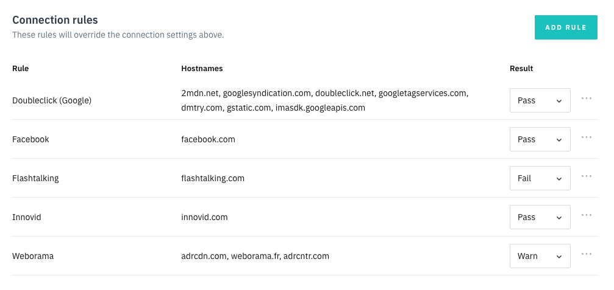Open more options for Weborama rule
614x290 pixels.
587,254
